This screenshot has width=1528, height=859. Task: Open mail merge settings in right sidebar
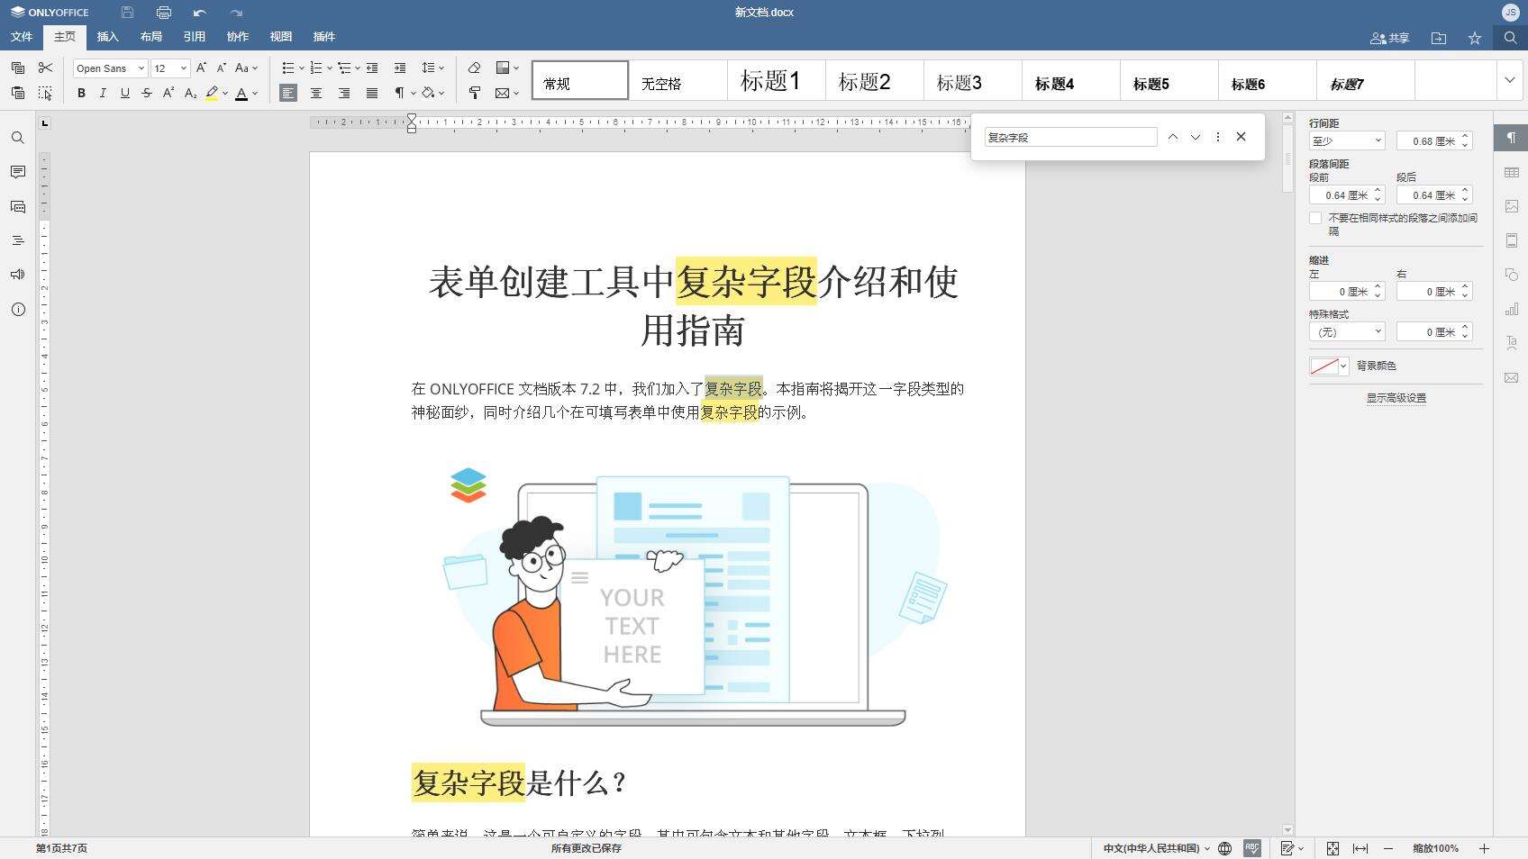click(1511, 377)
